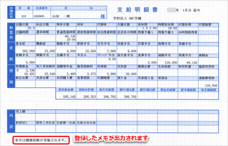
Task: Click the 財形三井住友 label
Action: (45, 123)
